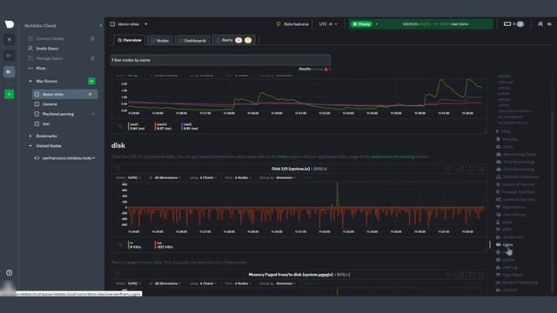Click the nodes monitor icon in header
This screenshot has height=313, width=557.
coord(507,24)
